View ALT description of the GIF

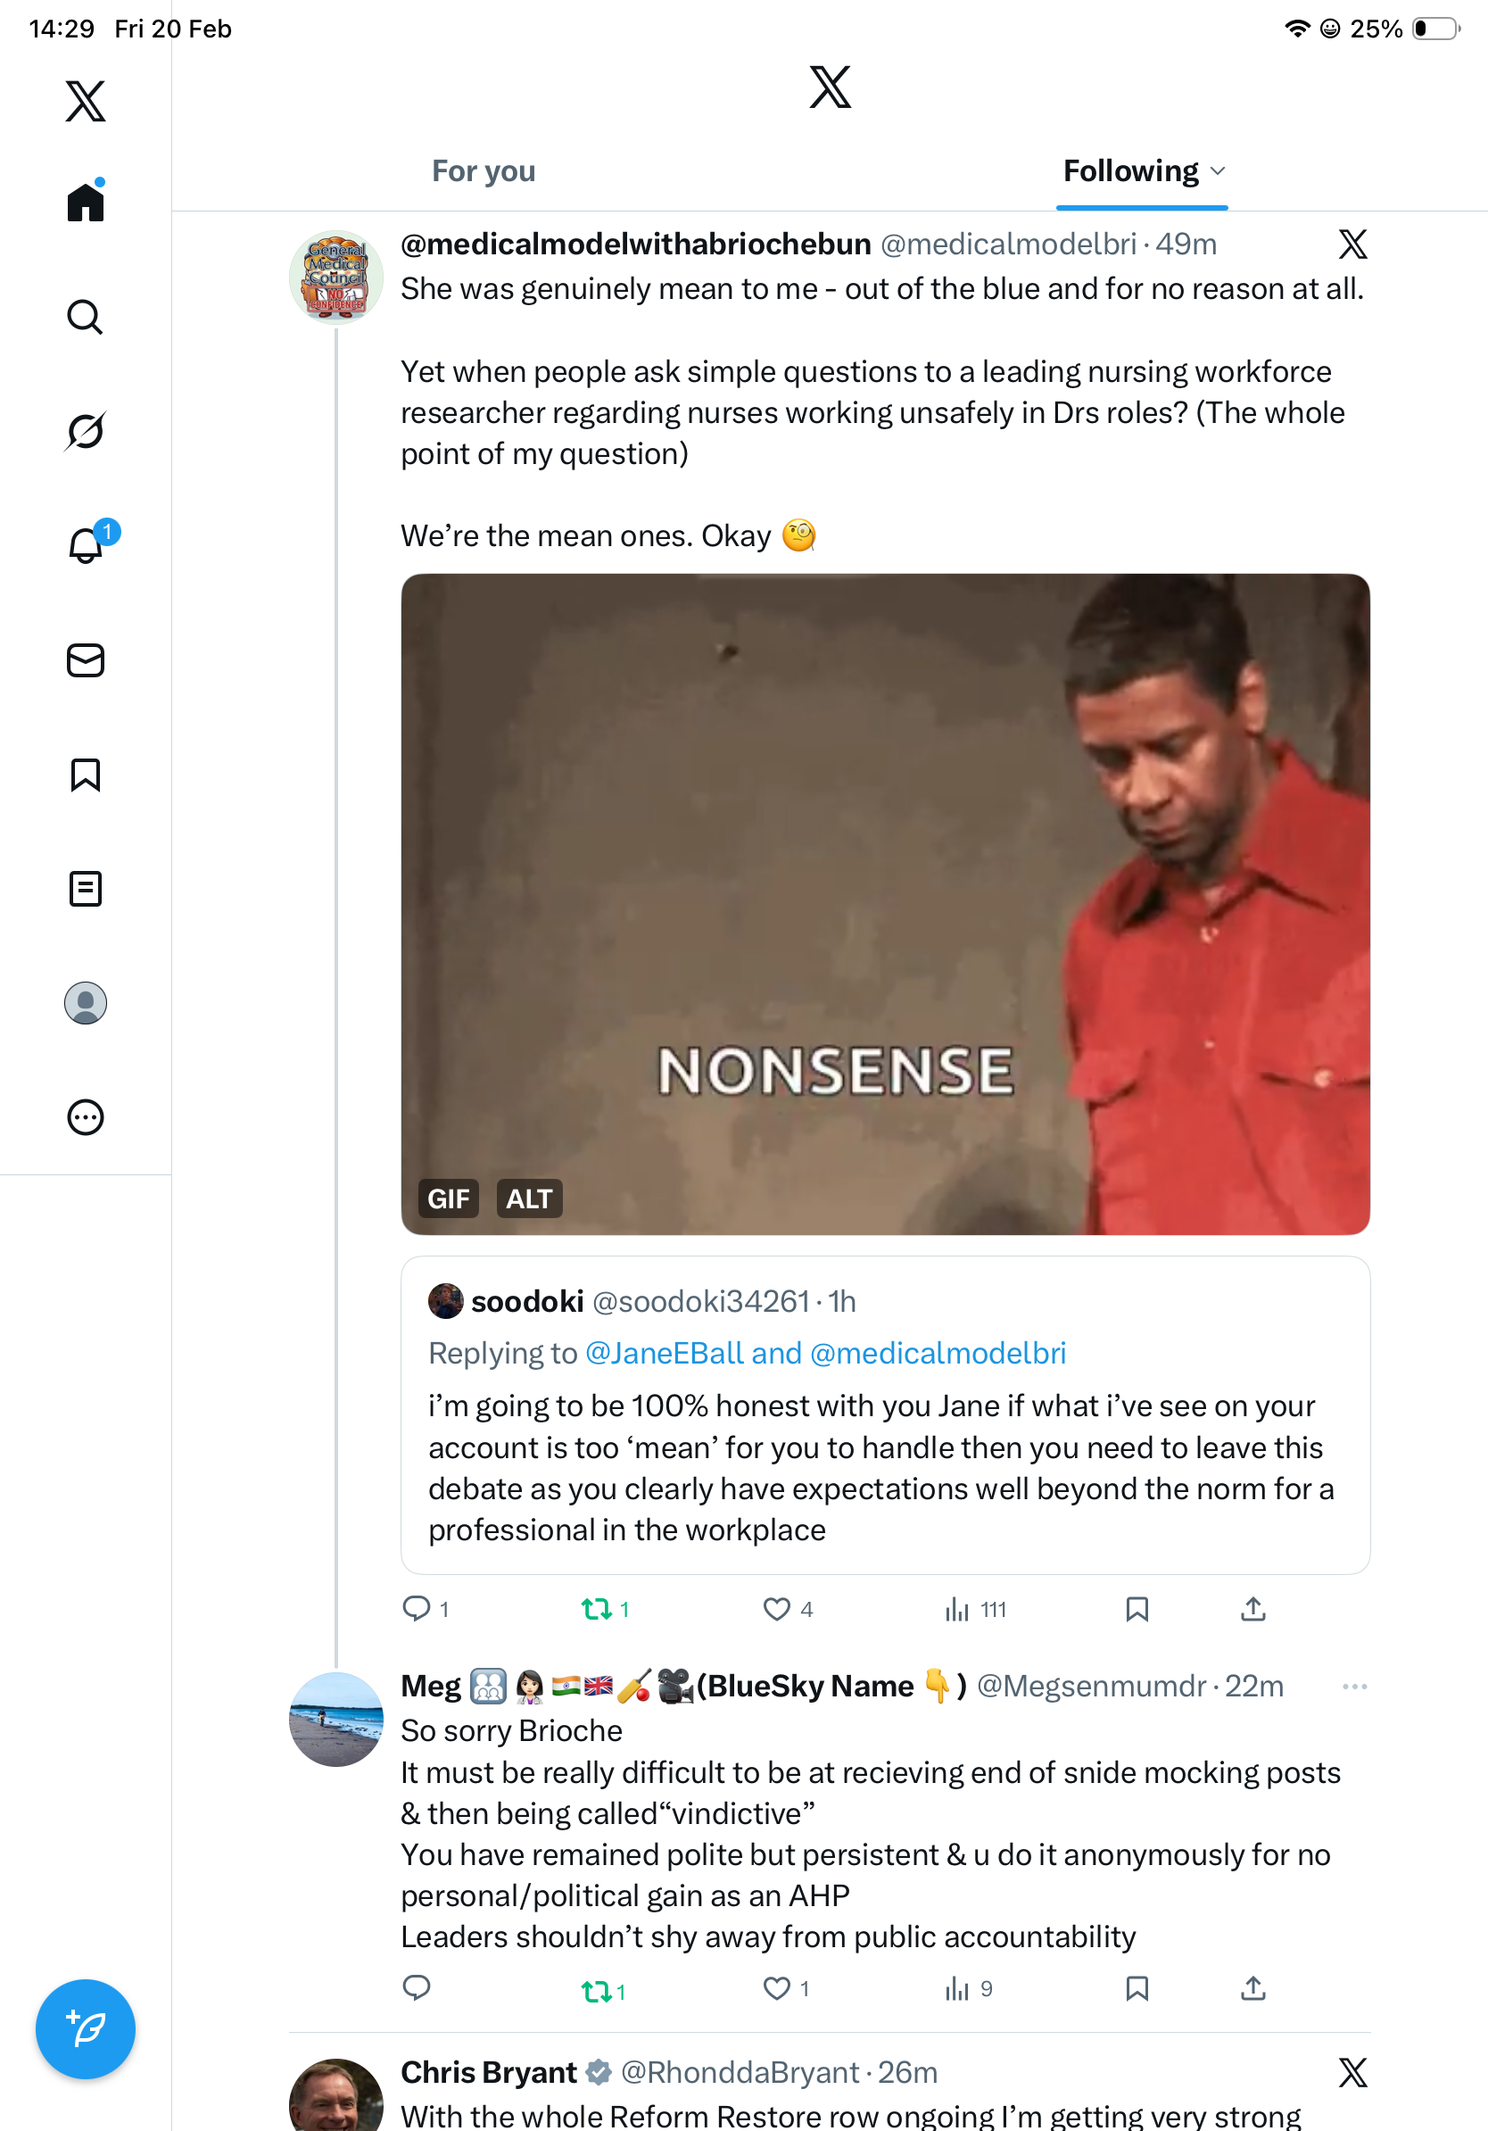click(x=529, y=1199)
